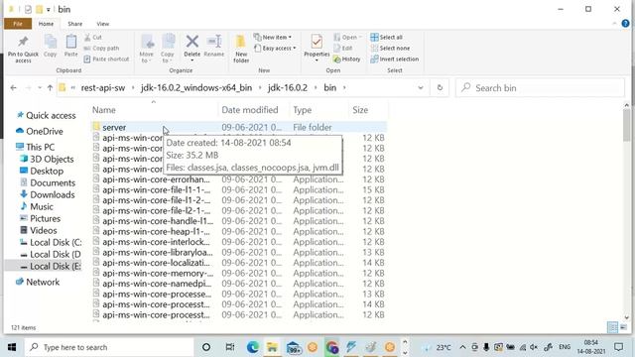The height and width of the screenshot is (357, 635).
Task: Switch to the Home tab
Action: coord(46,24)
